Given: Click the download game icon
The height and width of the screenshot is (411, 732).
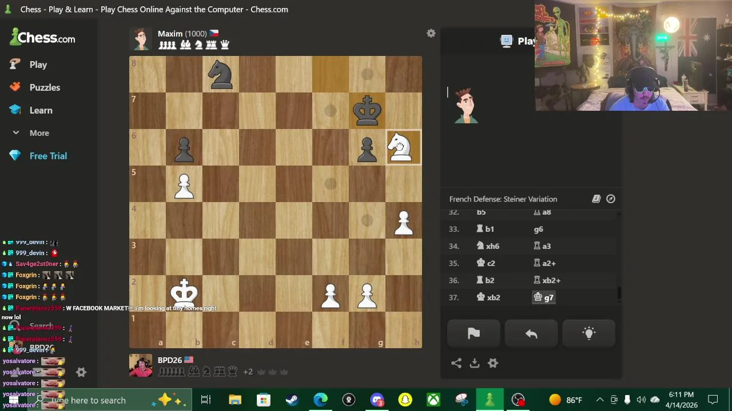Looking at the screenshot, I should coord(475,363).
